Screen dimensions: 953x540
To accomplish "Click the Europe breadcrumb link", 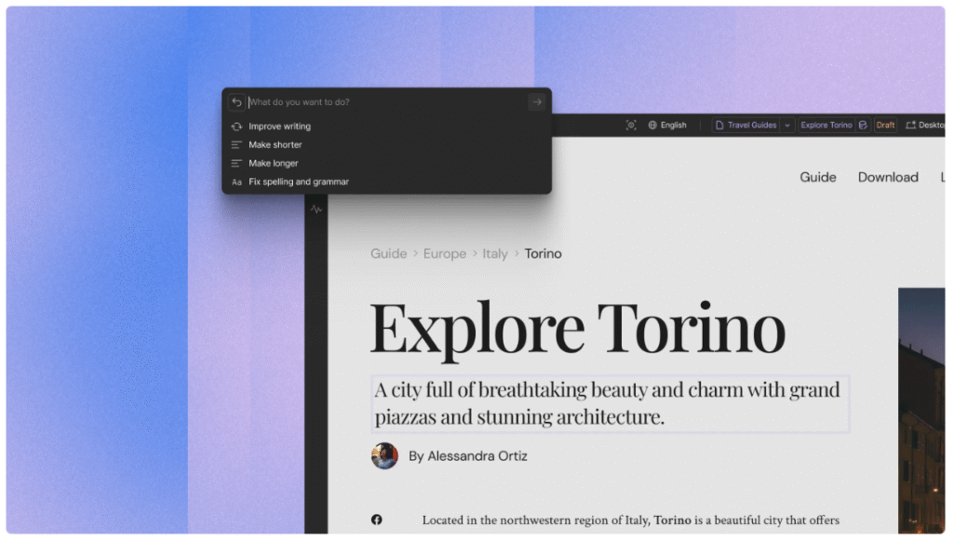I will pos(444,253).
